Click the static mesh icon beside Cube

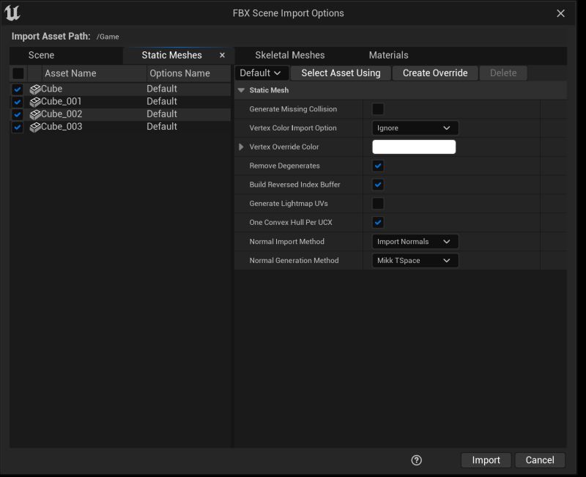pos(35,89)
